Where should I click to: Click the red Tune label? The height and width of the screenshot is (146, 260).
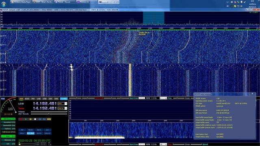click(x=21, y=108)
